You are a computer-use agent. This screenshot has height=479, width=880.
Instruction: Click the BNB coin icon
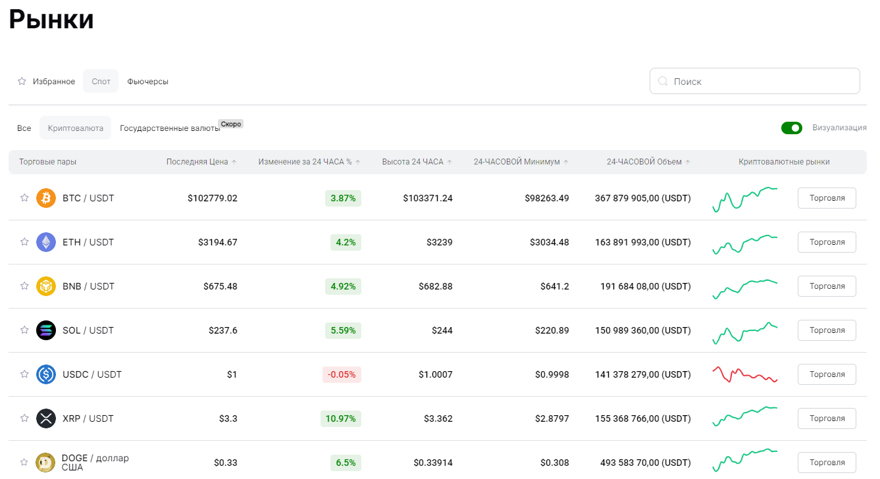point(46,286)
